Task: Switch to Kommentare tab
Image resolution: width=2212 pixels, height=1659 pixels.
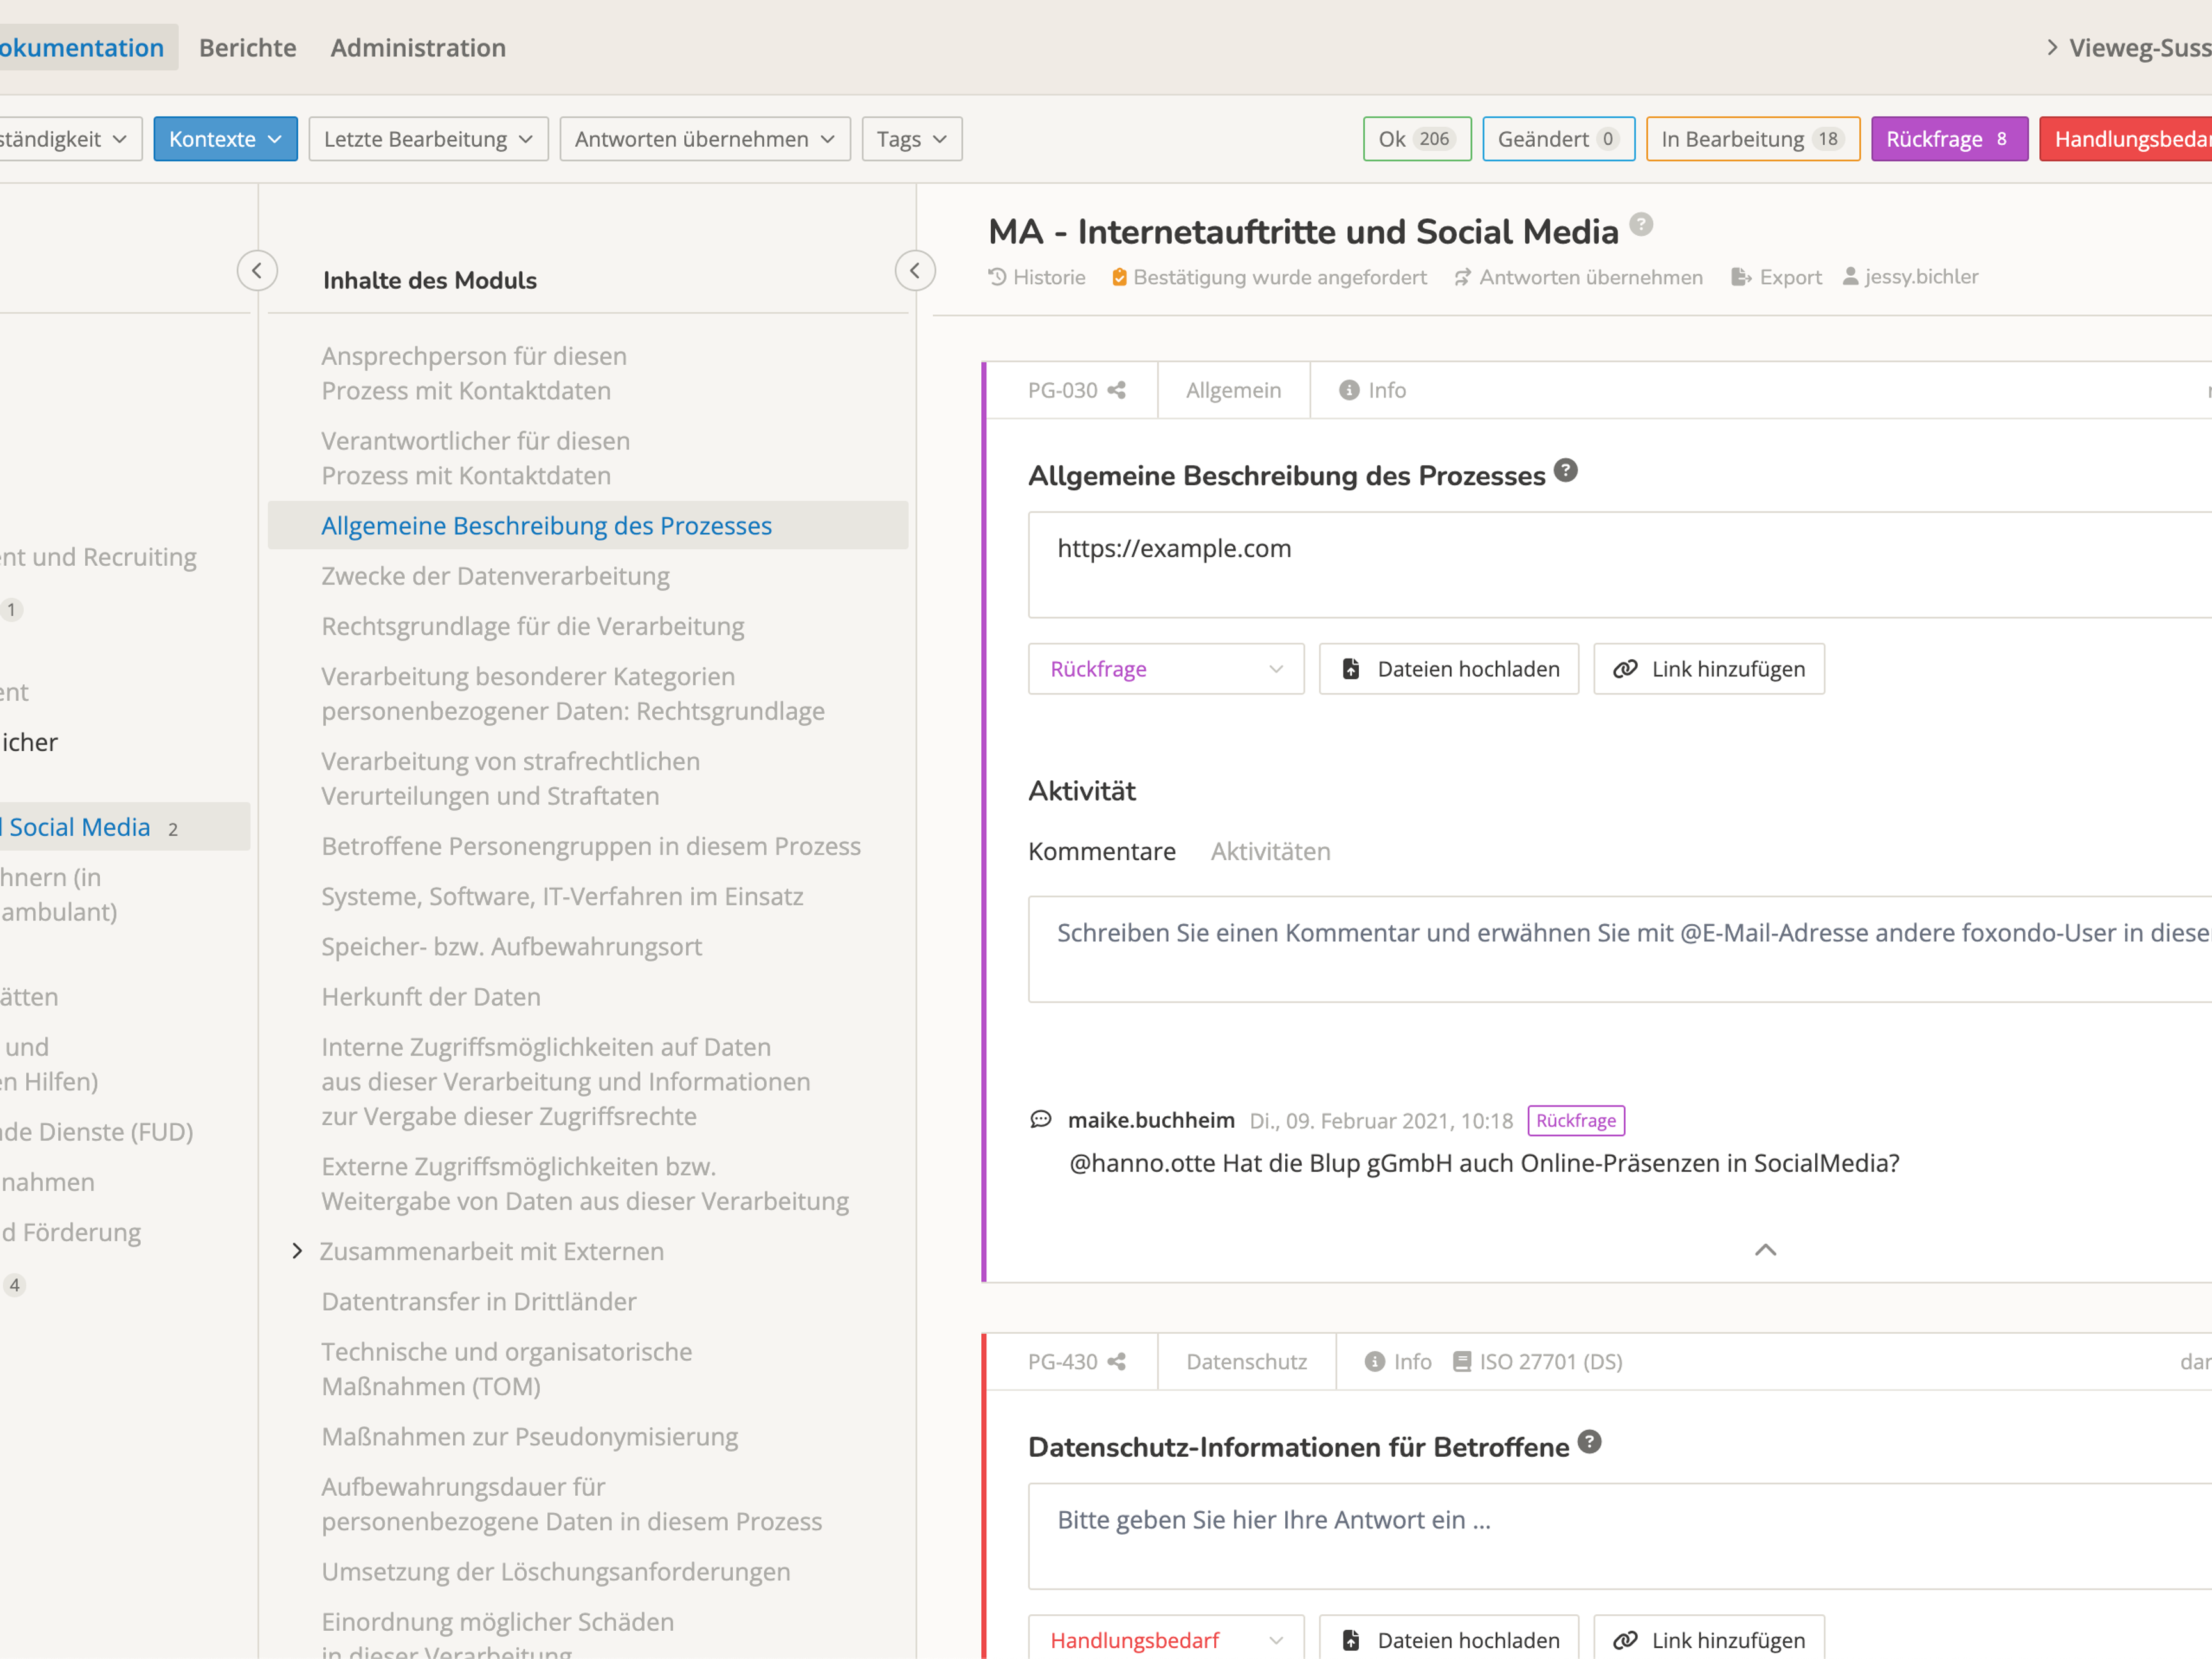Action: (x=1102, y=851)
